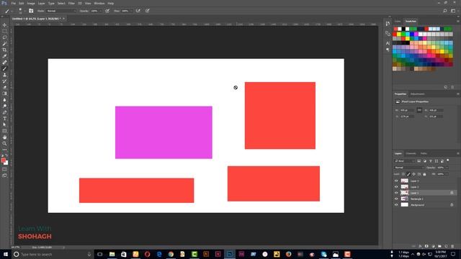461x259 pixels.
Task: Open the Window menu
Action: click(x=99, y=3)
